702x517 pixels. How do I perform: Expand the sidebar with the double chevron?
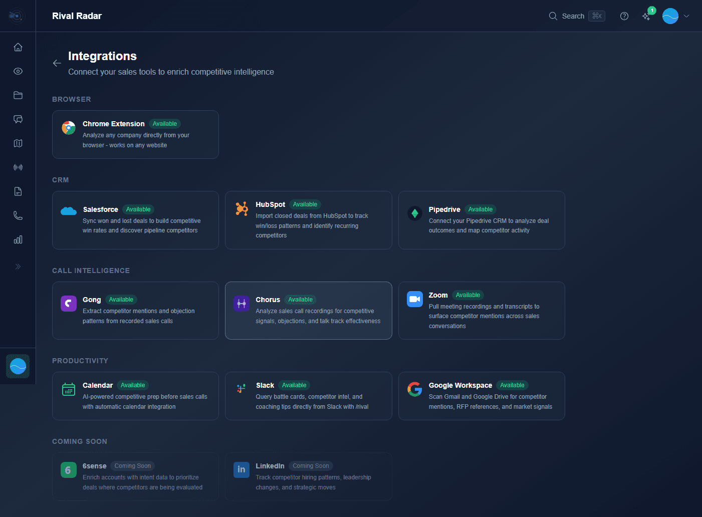coord(18,266)
